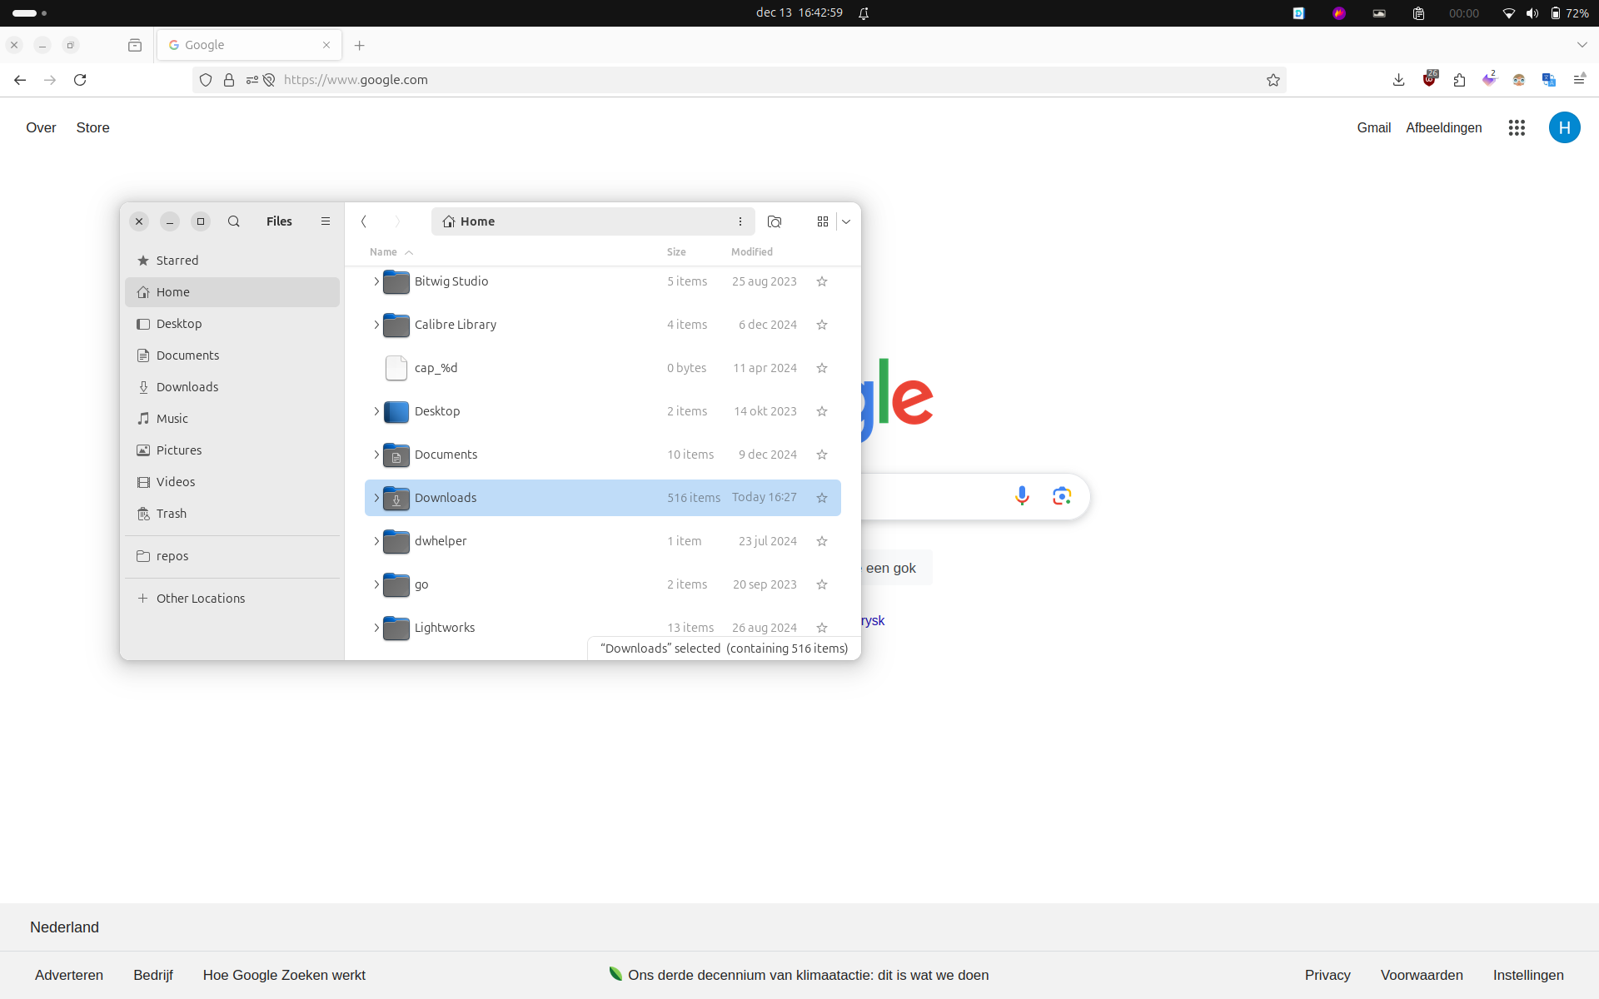The image size is (1599, 999).
Task: Sort files by Modified column
Action: point(752,252)
